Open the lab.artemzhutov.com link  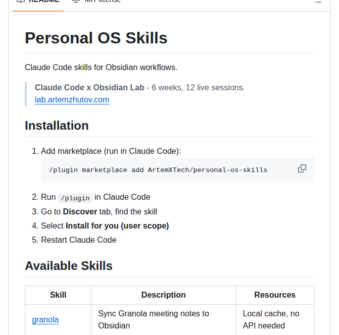click(72, 99)
